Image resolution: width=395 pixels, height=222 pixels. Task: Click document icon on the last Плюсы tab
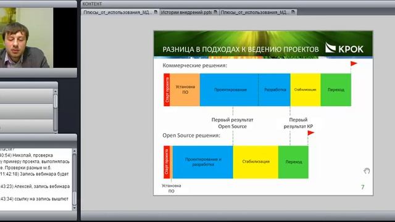click(x=293, y=12)
